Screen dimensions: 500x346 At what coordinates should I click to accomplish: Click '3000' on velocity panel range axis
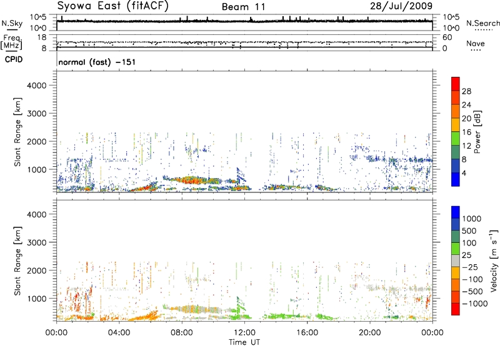coord(37,242)
